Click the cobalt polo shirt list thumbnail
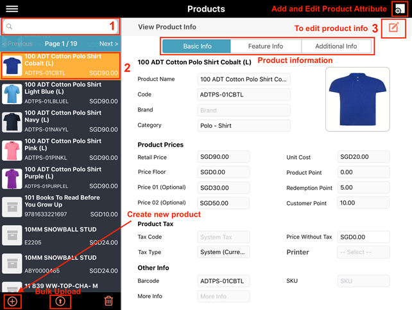The image size is (412, 310). 12,66
